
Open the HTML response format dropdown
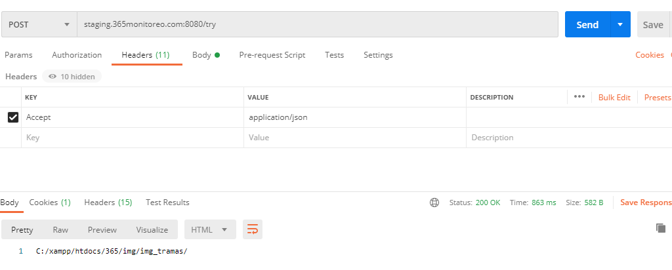coord(209,229)
